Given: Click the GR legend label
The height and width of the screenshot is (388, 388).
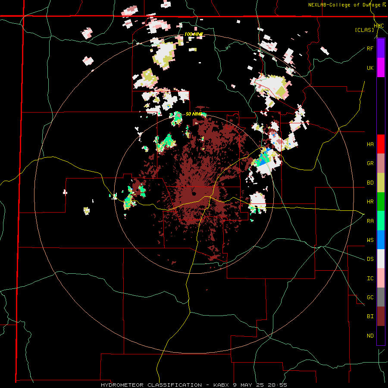Looking at the screenshot, I should click(x=370, y=163).
